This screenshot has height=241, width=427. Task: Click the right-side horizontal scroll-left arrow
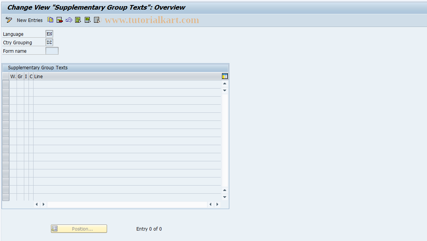tap(210, 204)
